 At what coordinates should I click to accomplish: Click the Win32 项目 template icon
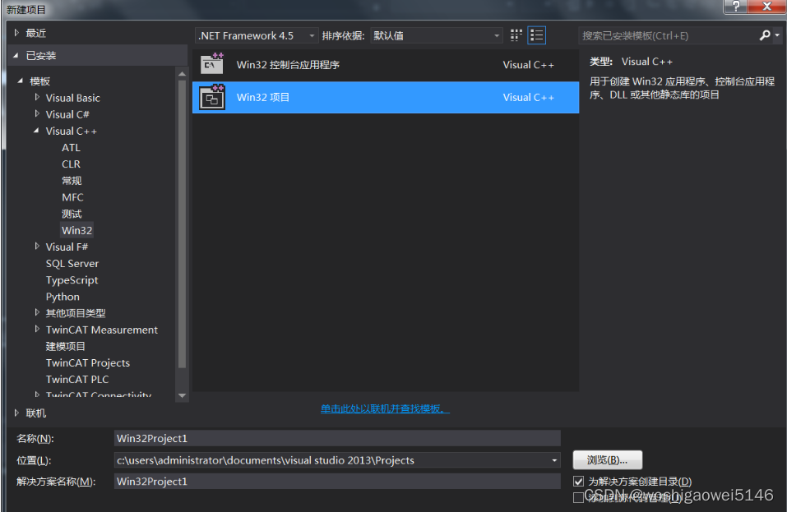[x=212, y=97]
